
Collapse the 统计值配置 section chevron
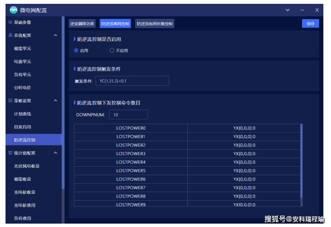(x=56, y=153)
